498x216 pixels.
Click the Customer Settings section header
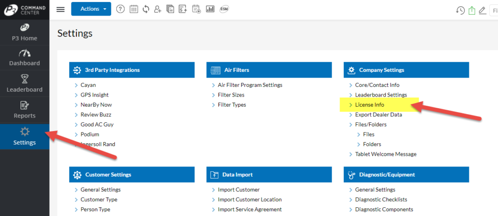pos(132,174)
